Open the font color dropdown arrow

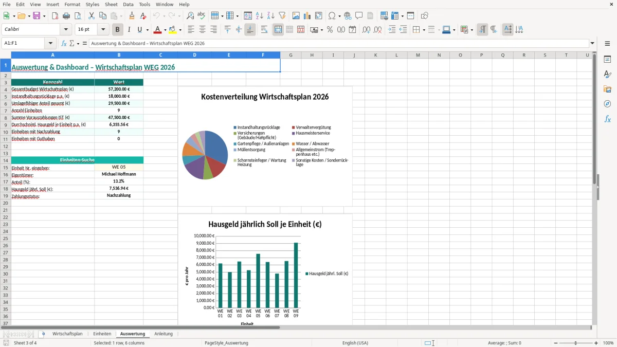point(165,30)
